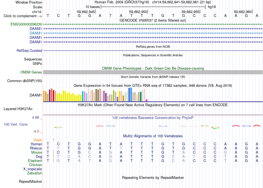
Task: Click the 'Click to complement -->' label
Action: [x=23, y=16]
